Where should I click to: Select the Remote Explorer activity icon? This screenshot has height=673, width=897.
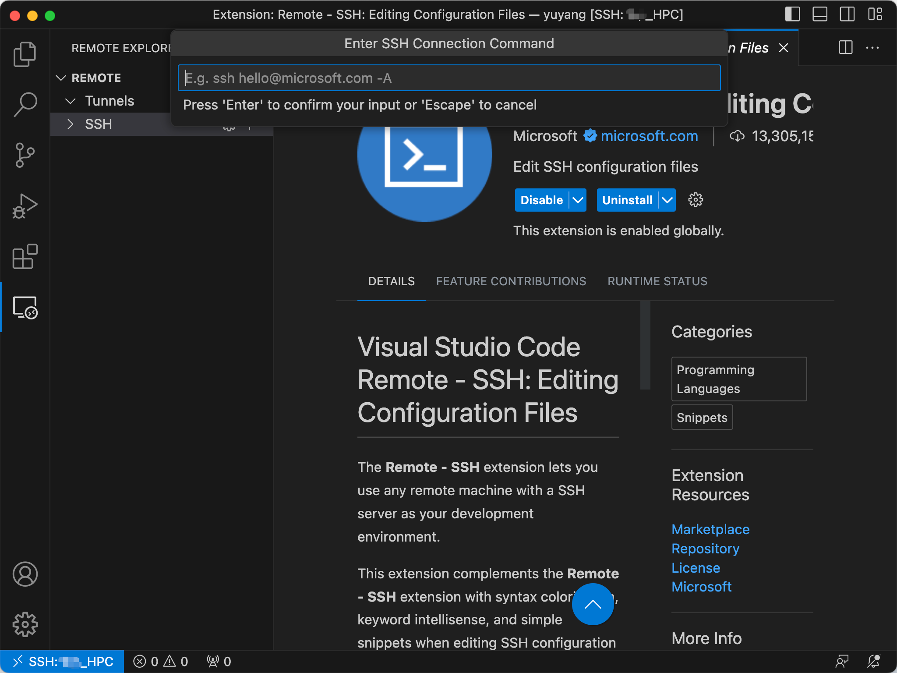[x=25, y=307]
